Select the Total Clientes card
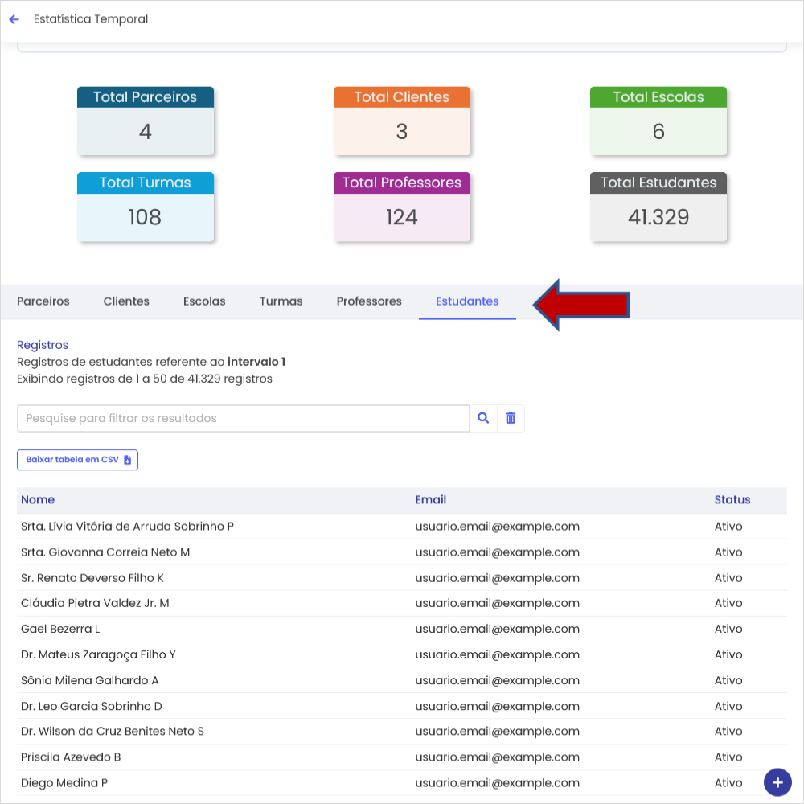804x804 pixels. click(402, 121)
